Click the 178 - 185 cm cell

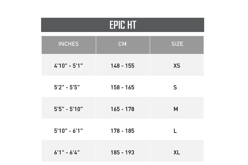[123, 129]
